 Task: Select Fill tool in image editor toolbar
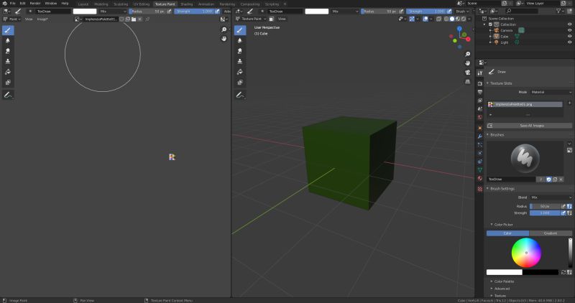point(8,72)
